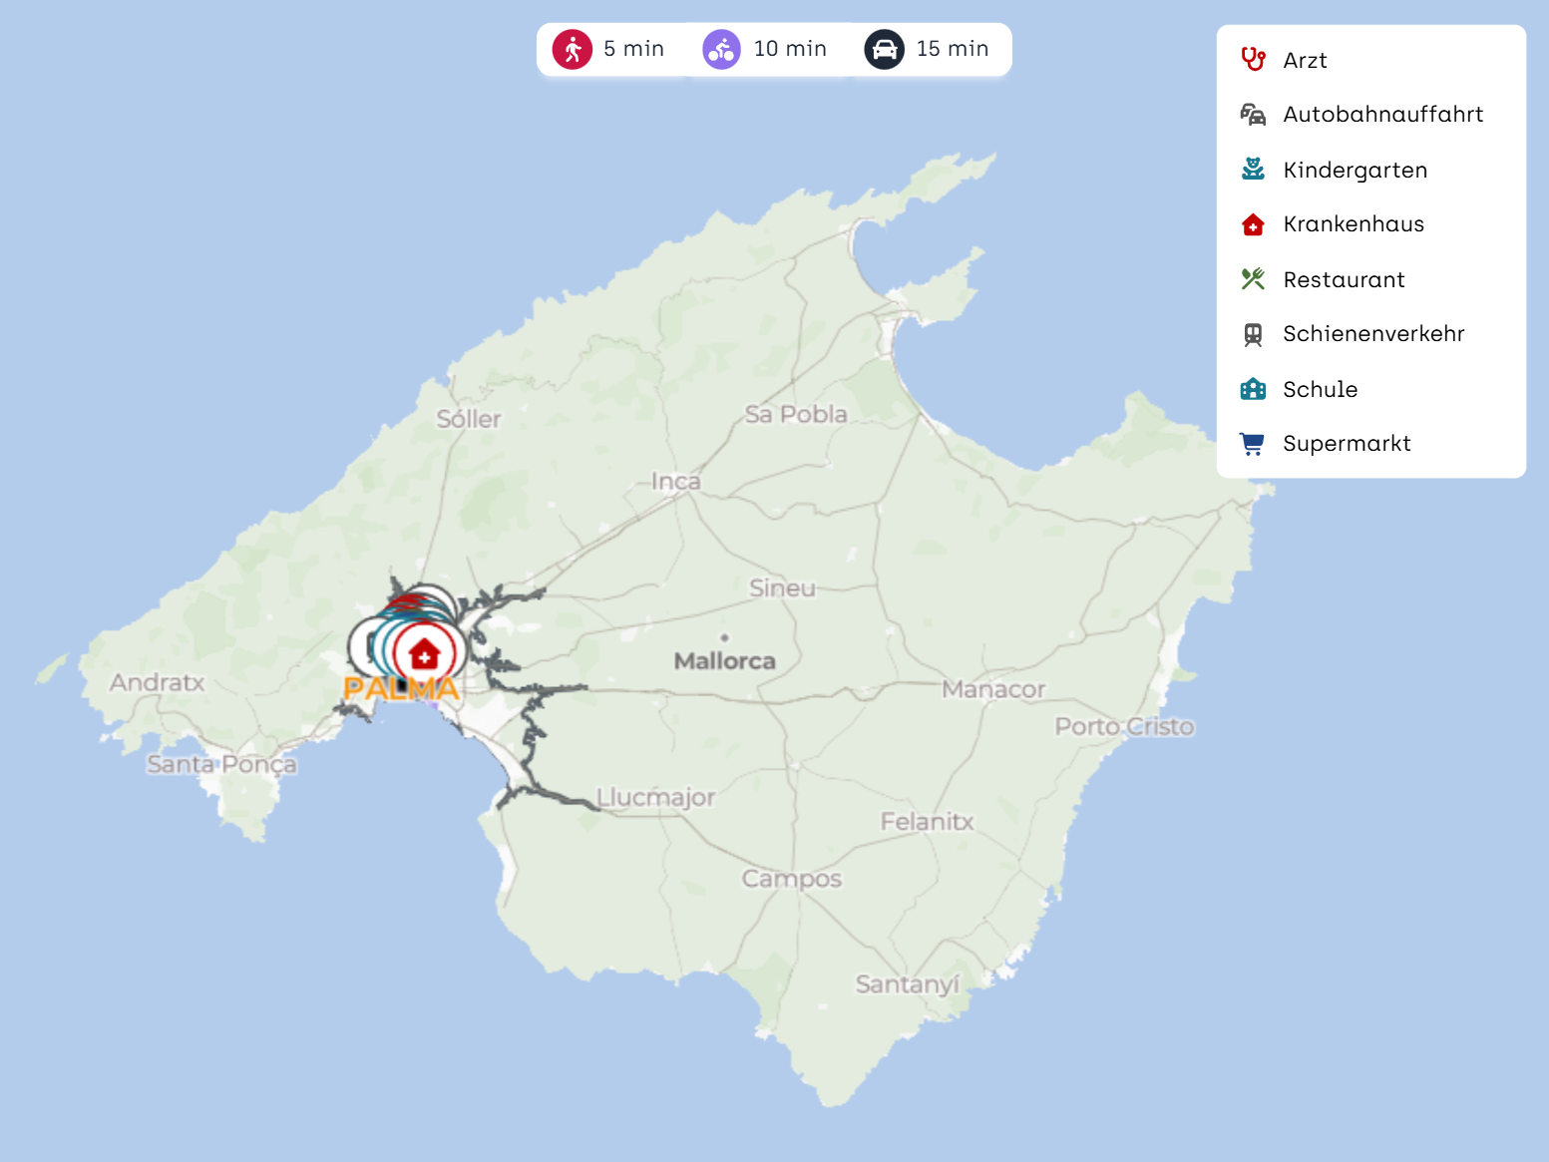Click the Krankenhaus red house icon in legend

coord(1253,224)
